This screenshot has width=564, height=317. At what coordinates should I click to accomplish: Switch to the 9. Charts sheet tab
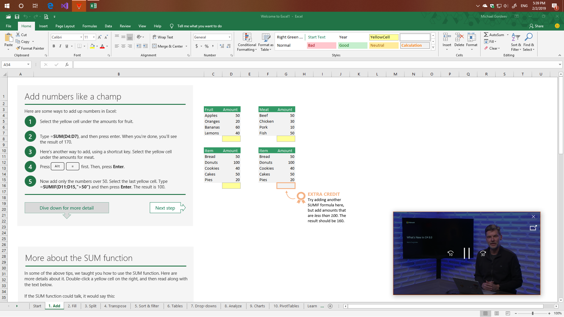tap(257, 306)
